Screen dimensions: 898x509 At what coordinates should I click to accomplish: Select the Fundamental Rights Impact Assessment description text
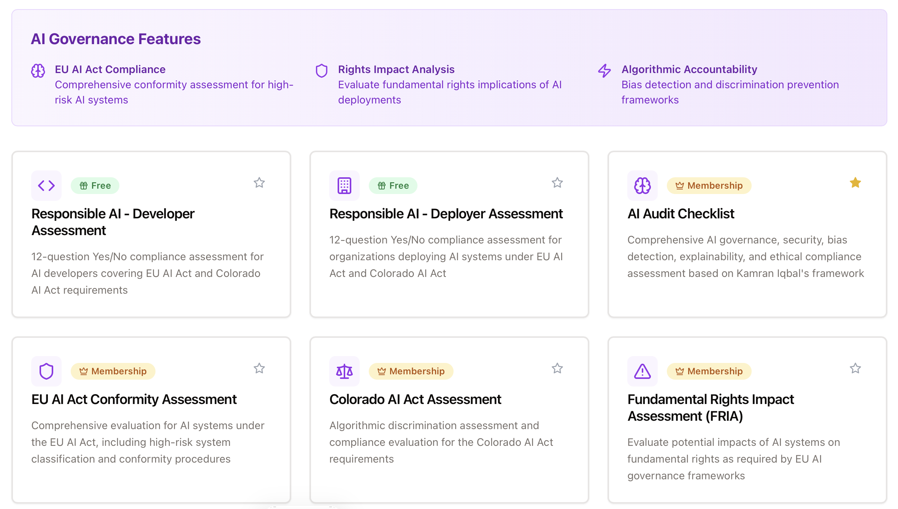point(733,459)
